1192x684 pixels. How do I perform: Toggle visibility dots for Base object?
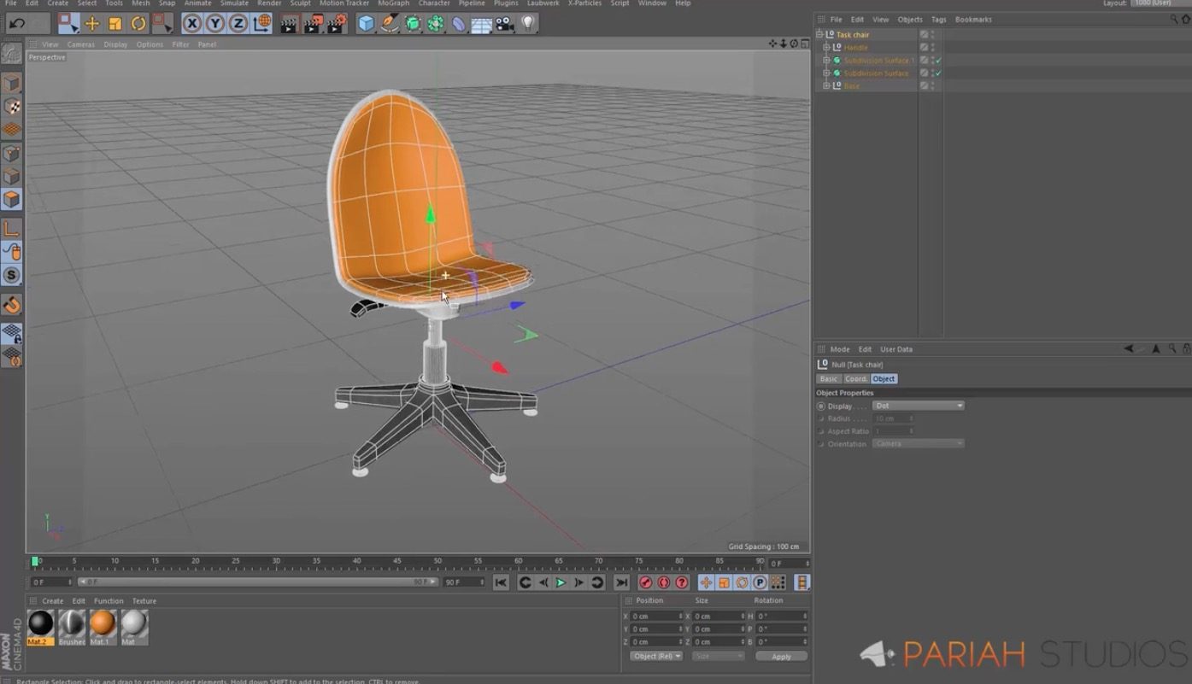[932, 85]
